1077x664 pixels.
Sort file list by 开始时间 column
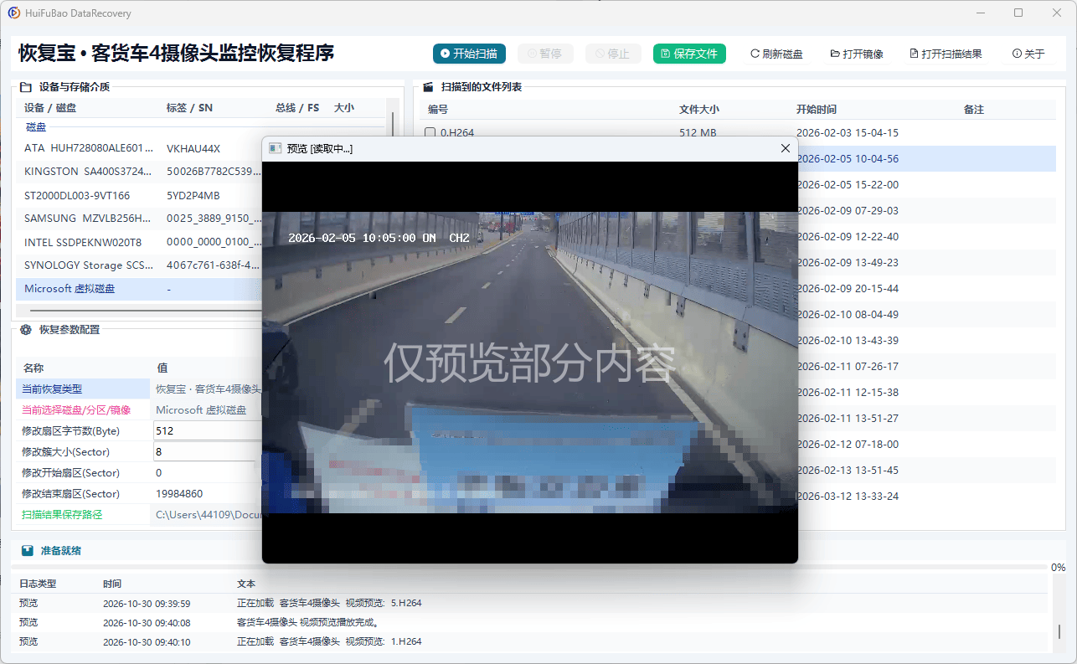(817, 110)
